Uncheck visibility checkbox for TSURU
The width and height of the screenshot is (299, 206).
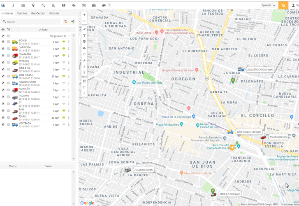tap(3, 118)
